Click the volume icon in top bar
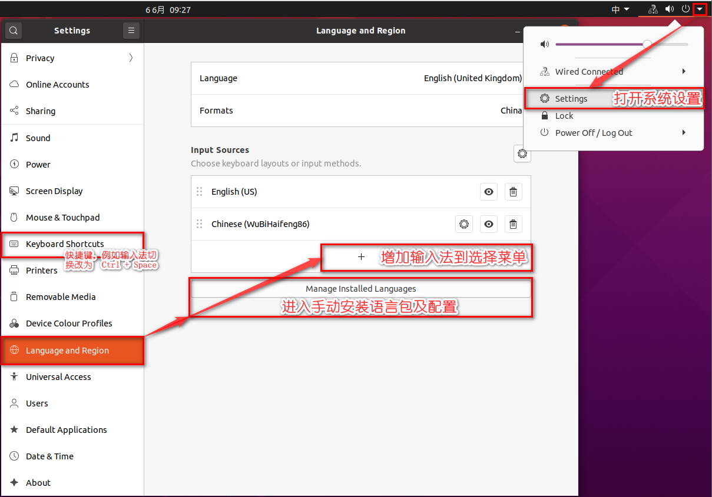 tap(669, 9)
